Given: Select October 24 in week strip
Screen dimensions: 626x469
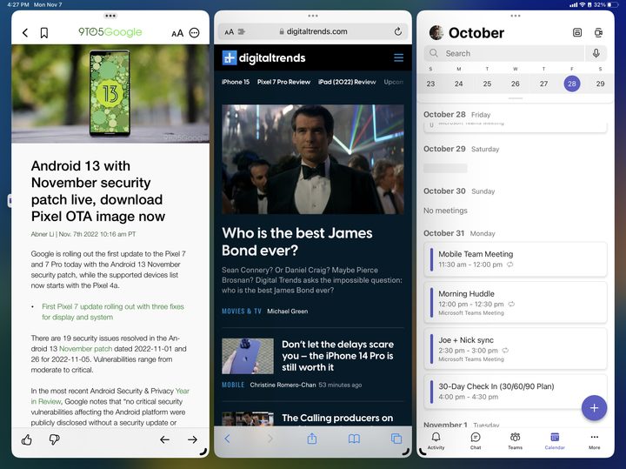Looking at the screenshot, I should click(x=459, y=84).
